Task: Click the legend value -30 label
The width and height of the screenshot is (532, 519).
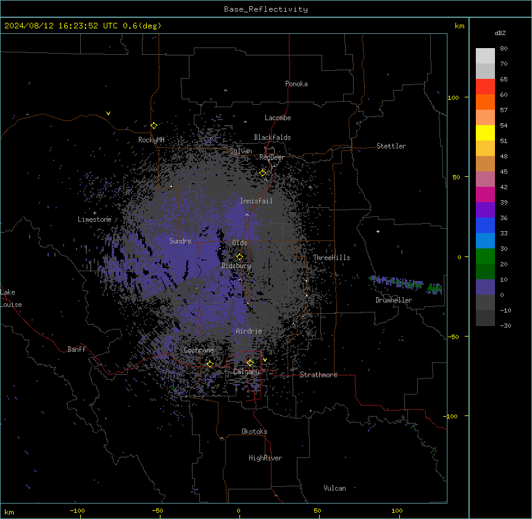Action: coord(505,326)
